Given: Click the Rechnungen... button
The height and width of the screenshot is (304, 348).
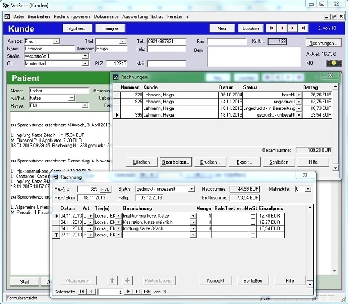Looking at the screenshot, I should (324, 43).
